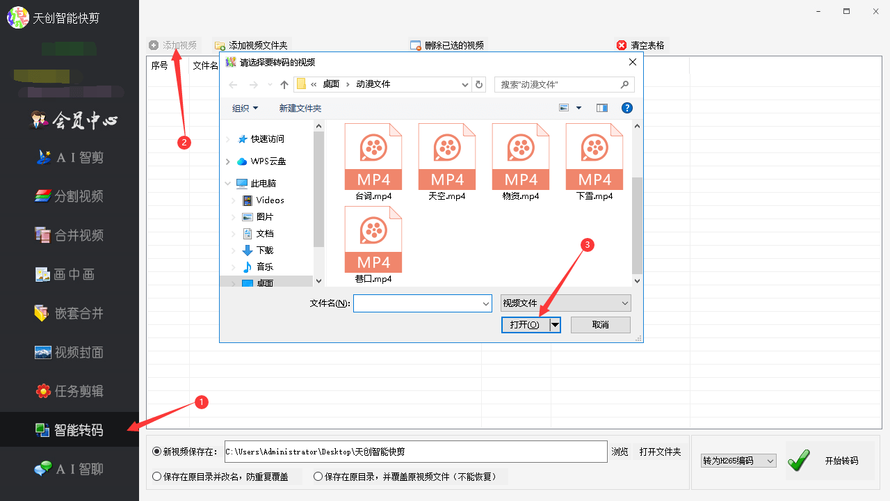Select 下雪.mp4 video file
The image size is (890, 501).
tap(594, 162)
